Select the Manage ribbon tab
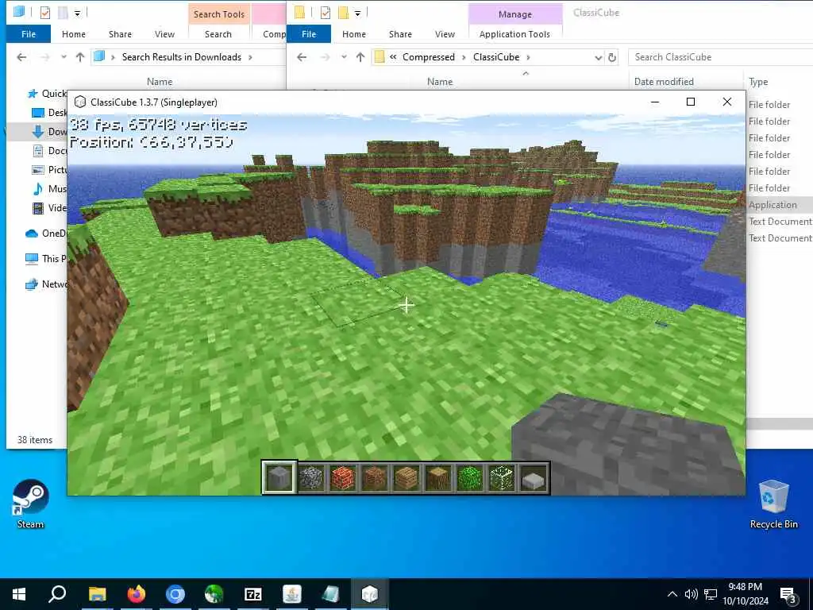 pos(514,14)
